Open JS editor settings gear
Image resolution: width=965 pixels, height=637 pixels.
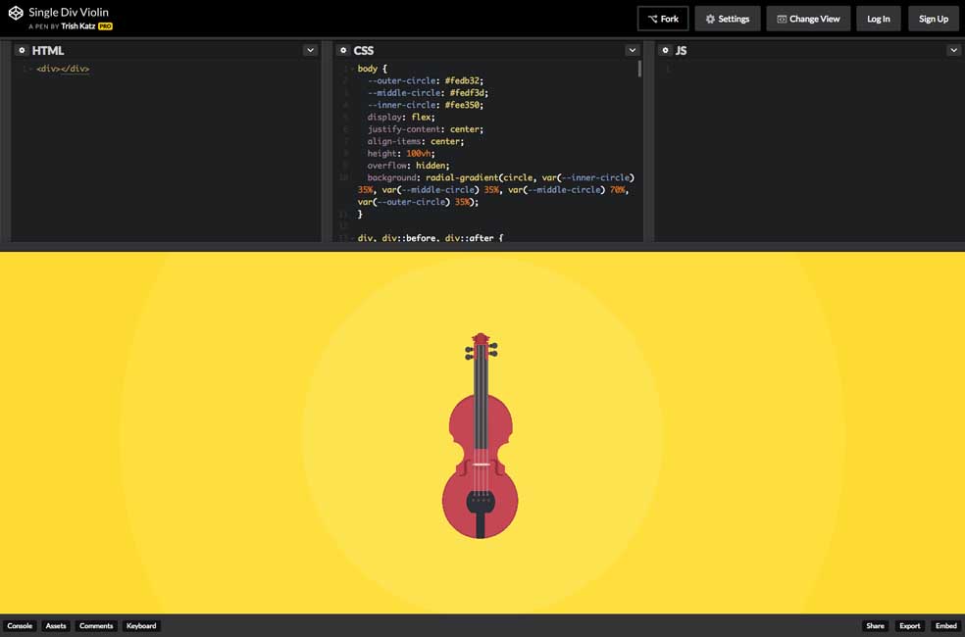click(665, 50)
